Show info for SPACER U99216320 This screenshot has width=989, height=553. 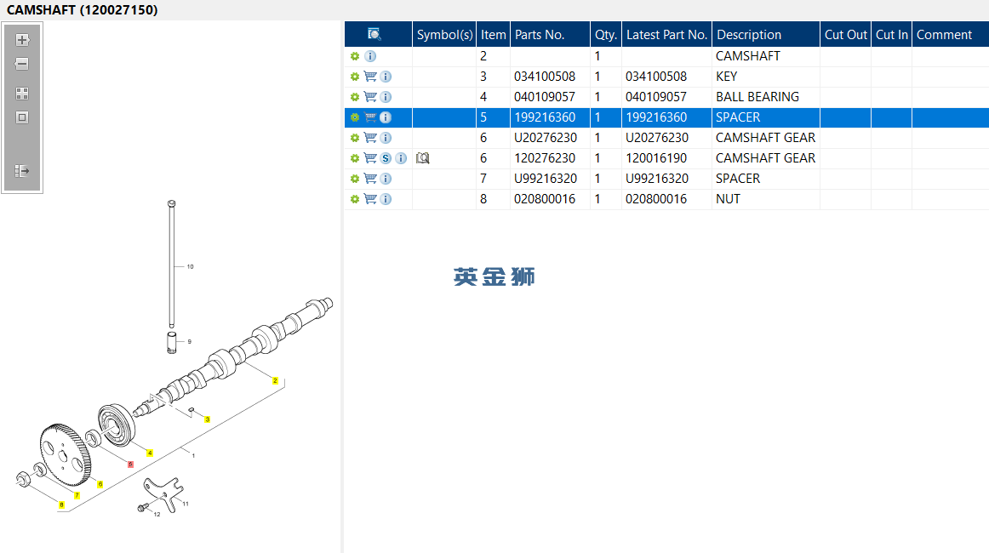coord(386,179)
